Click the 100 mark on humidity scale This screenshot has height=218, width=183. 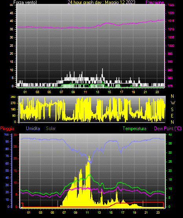point(7,135)
